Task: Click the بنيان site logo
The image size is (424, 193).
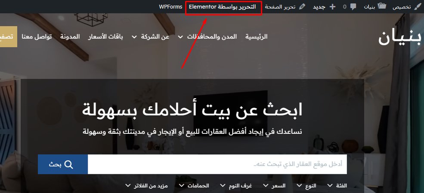Action: [399, 38]
